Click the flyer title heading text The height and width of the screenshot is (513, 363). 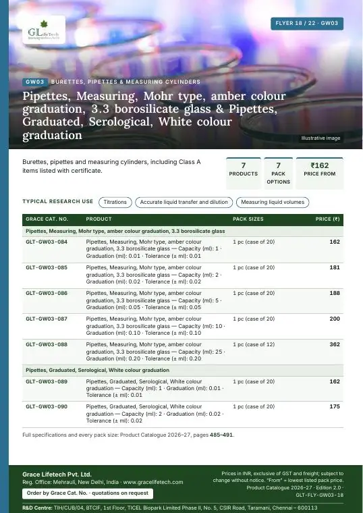154,115
